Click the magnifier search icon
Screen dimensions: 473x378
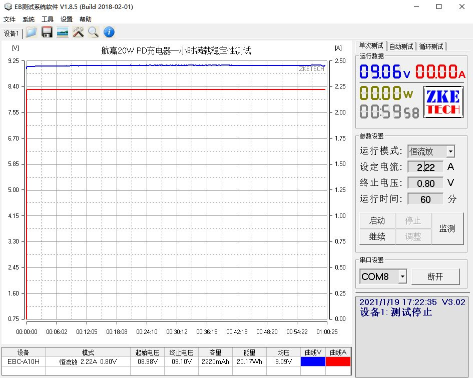[94, 32]
